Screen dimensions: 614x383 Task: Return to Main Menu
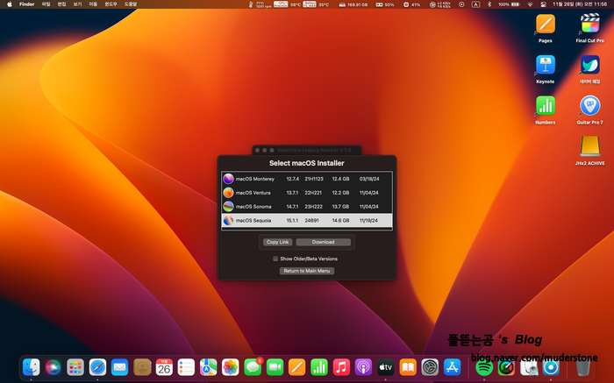(x=307, y=271)
